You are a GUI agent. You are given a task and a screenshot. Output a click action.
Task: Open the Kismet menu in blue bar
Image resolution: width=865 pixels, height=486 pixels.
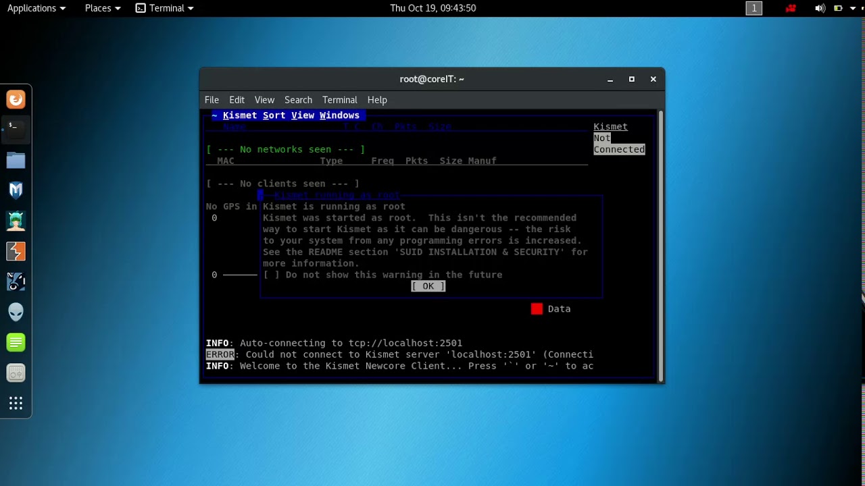click(240, 115)
